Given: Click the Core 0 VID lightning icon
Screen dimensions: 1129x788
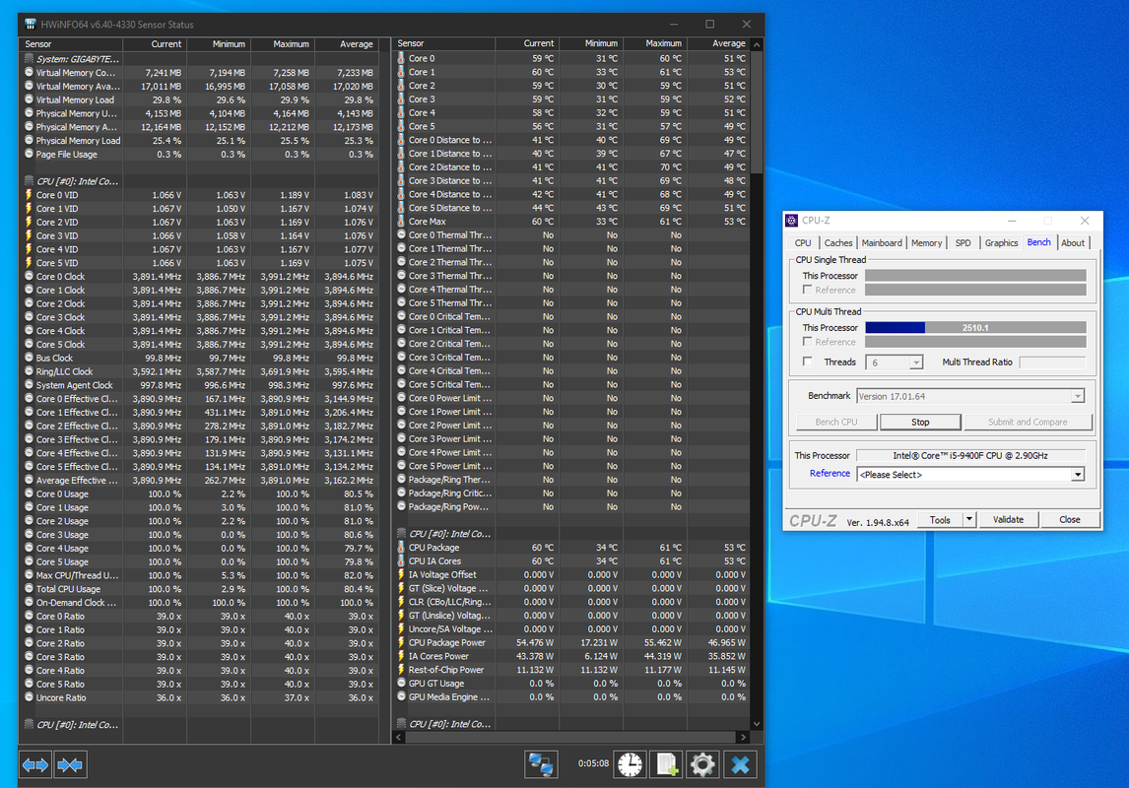Looking at the screenshot, I should coord(29,195).
